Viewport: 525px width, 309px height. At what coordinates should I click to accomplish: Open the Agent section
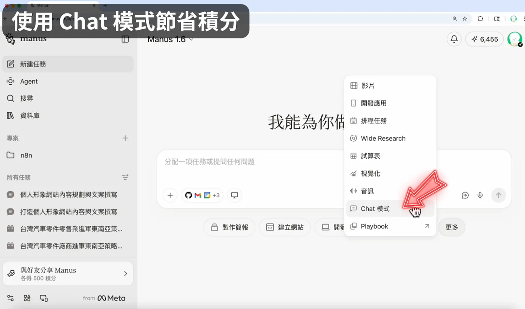68,81
